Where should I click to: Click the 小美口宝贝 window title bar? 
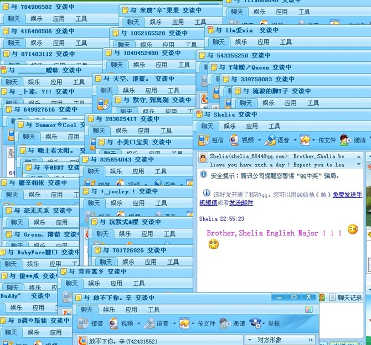pos(145,142)
